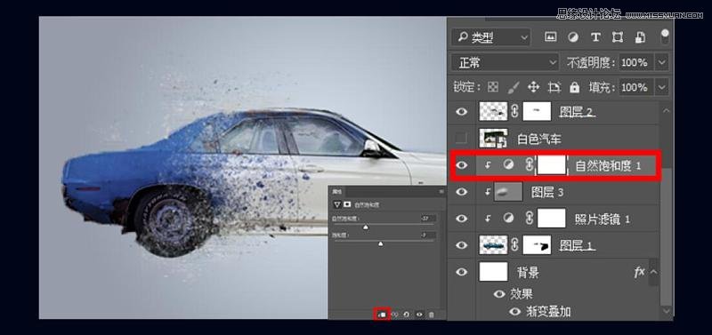Open the 不透明度 slider dropdown arrow
Viewport: 712px width, 335px height.
(662, 62)
